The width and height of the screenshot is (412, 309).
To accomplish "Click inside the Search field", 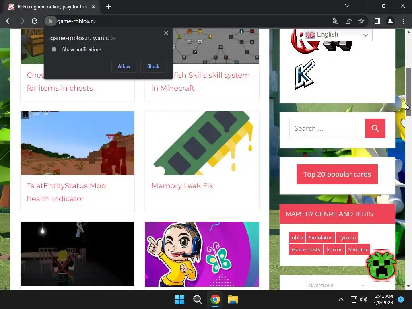I will point(327,128).
